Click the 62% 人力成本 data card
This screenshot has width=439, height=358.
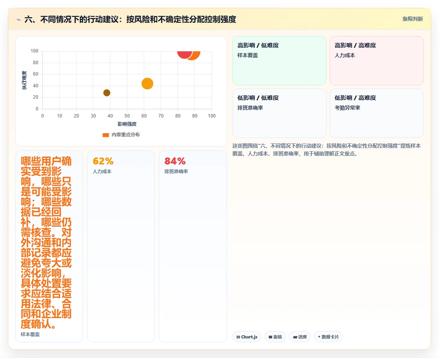(x=121, y=246)
